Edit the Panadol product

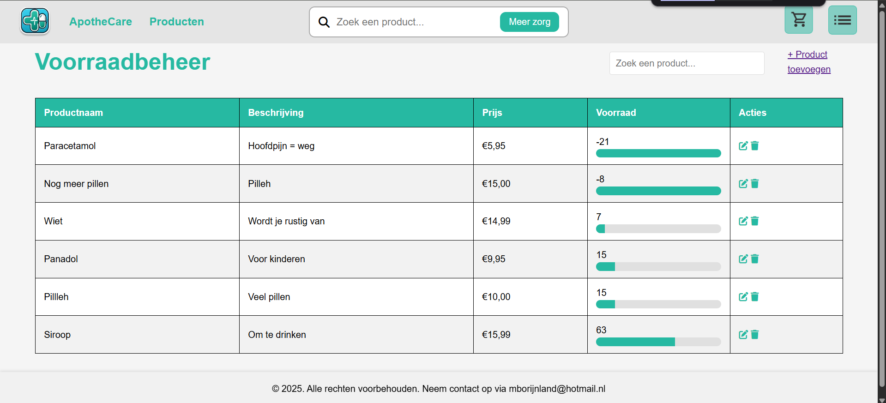[x=743, y=259]
